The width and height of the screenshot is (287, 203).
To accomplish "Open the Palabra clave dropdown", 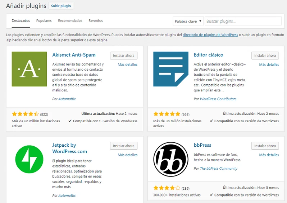I will [x=188, y=21].
